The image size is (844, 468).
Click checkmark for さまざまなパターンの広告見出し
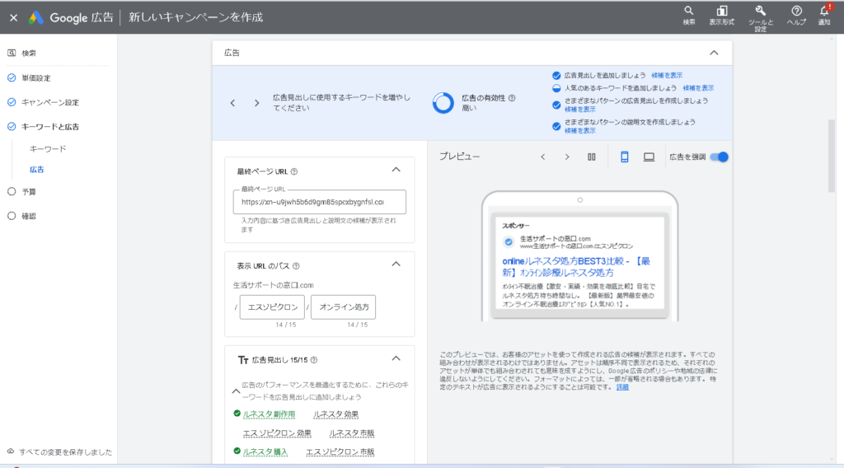tap(556, 105)
